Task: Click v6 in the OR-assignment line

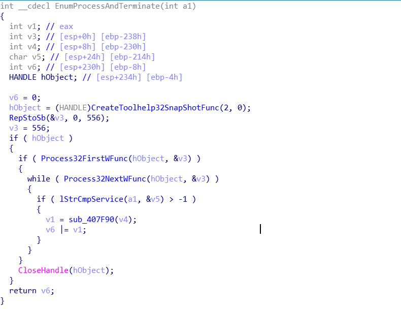Action: [50, 230]
